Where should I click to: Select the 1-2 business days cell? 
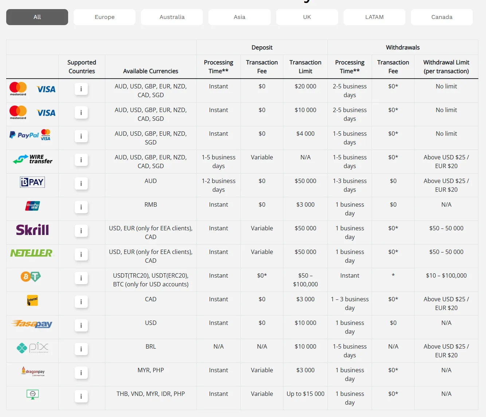coord(219,186)
